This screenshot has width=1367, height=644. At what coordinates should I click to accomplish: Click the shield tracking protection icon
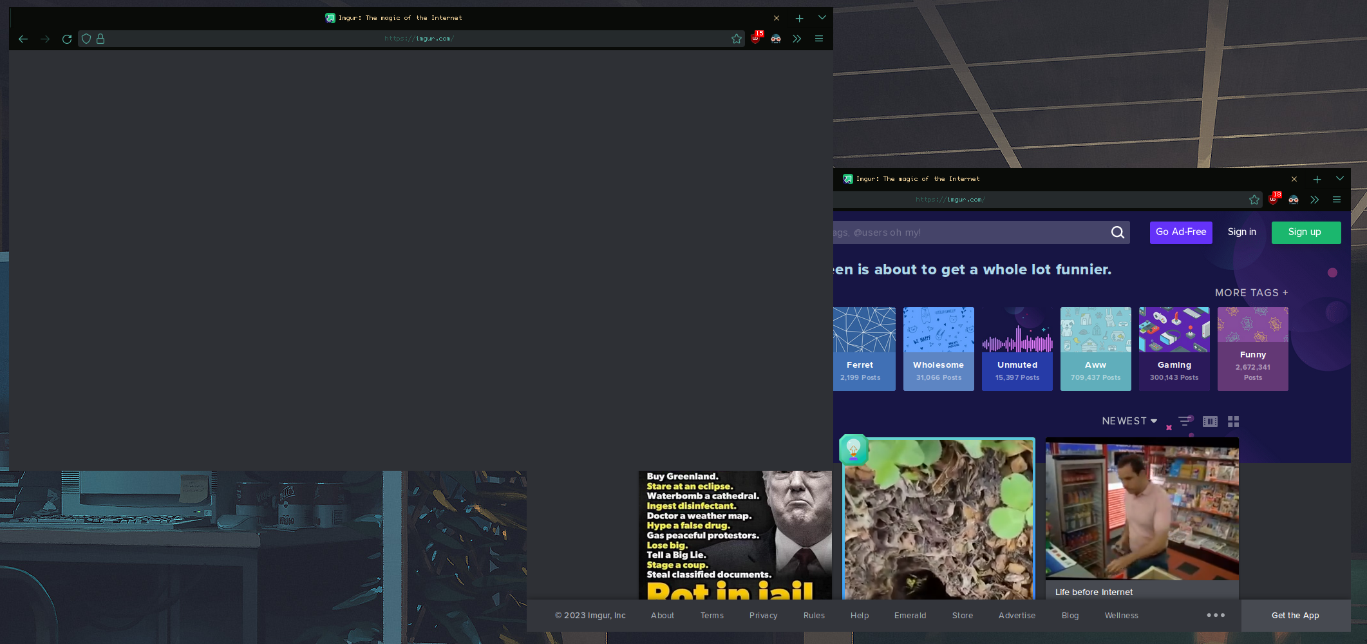pyautogui.click(x=86, y=39)
